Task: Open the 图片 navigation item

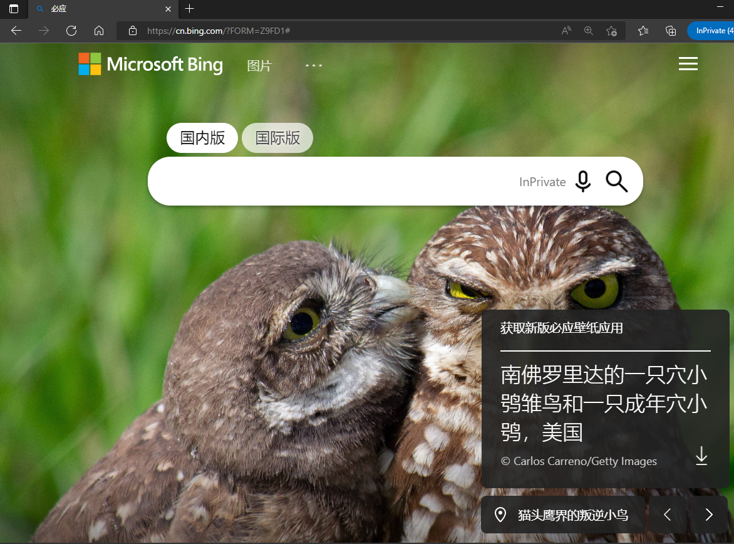Action: 259,65
